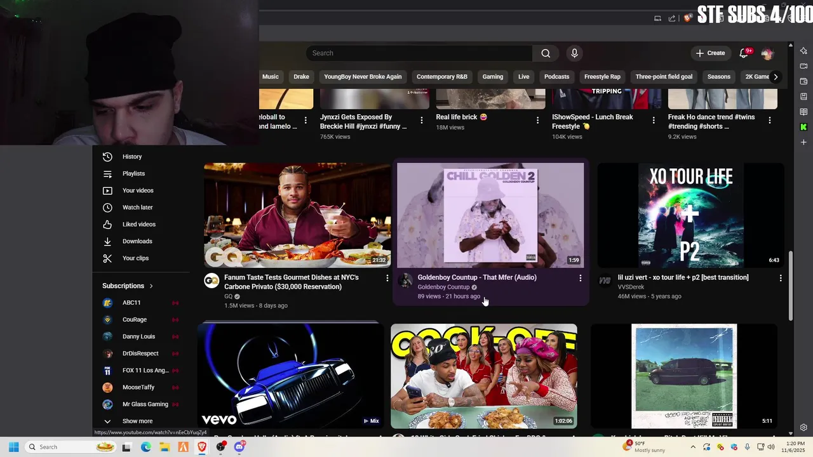
Task: Open the Danny Louis subscription
Action: pos(140,336)
